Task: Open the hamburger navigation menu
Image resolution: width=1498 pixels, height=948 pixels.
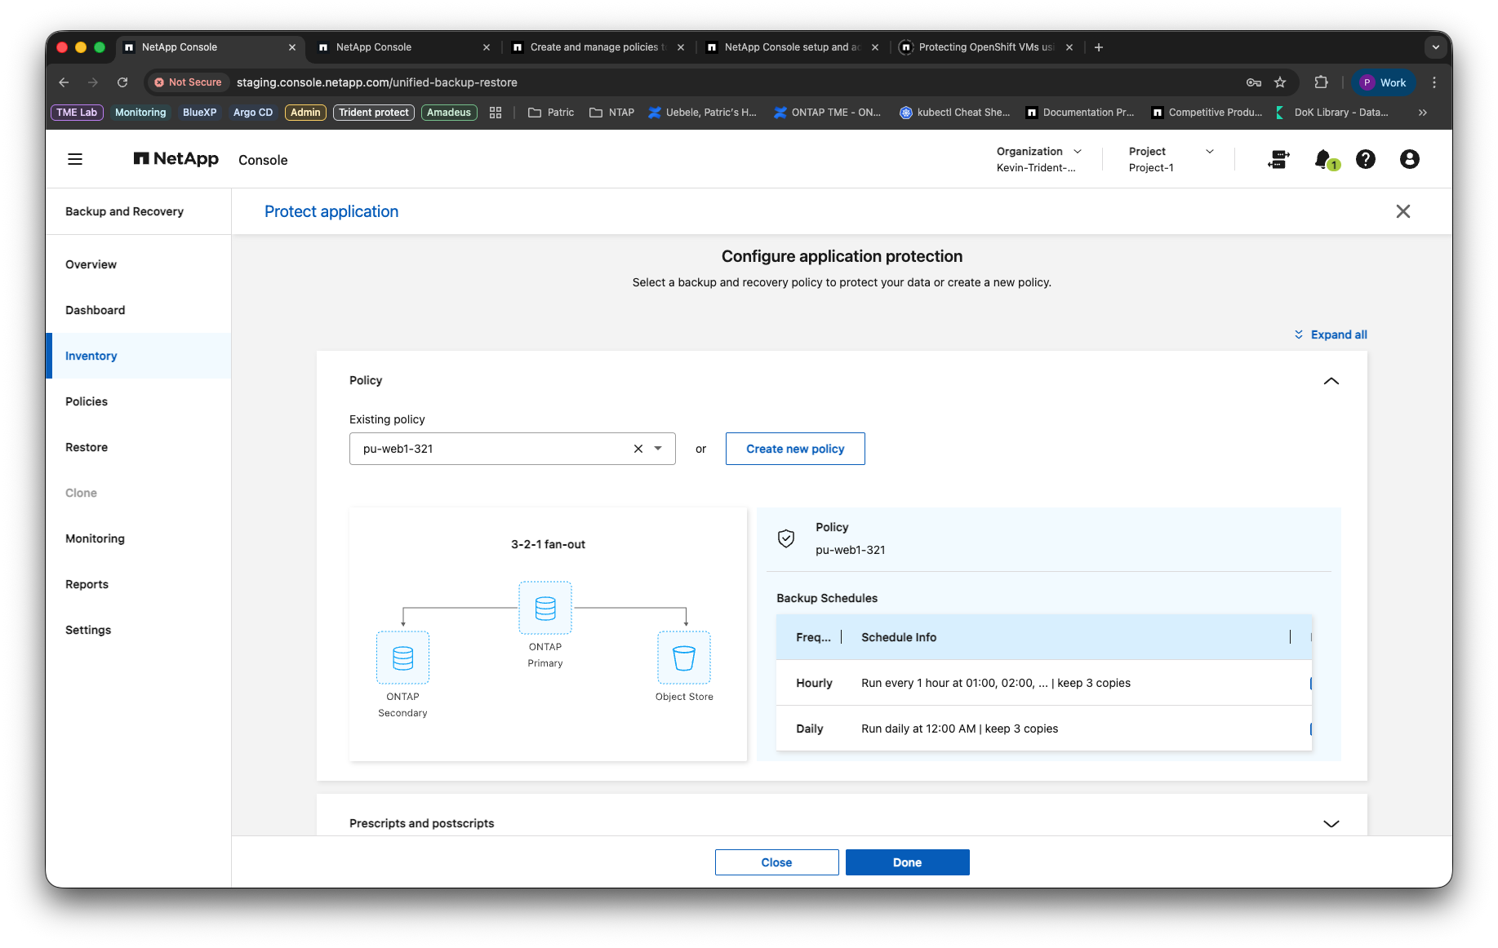Action: coord(75,159)
